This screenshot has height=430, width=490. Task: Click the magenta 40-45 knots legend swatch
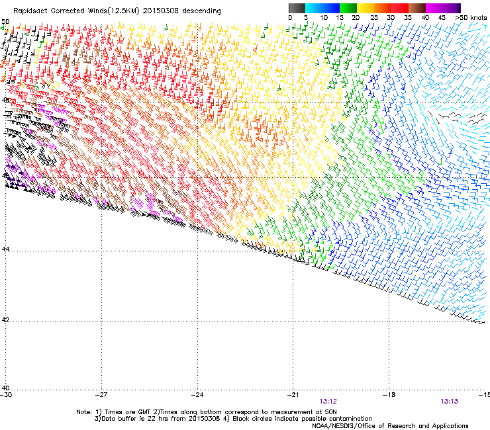[434, 8]
